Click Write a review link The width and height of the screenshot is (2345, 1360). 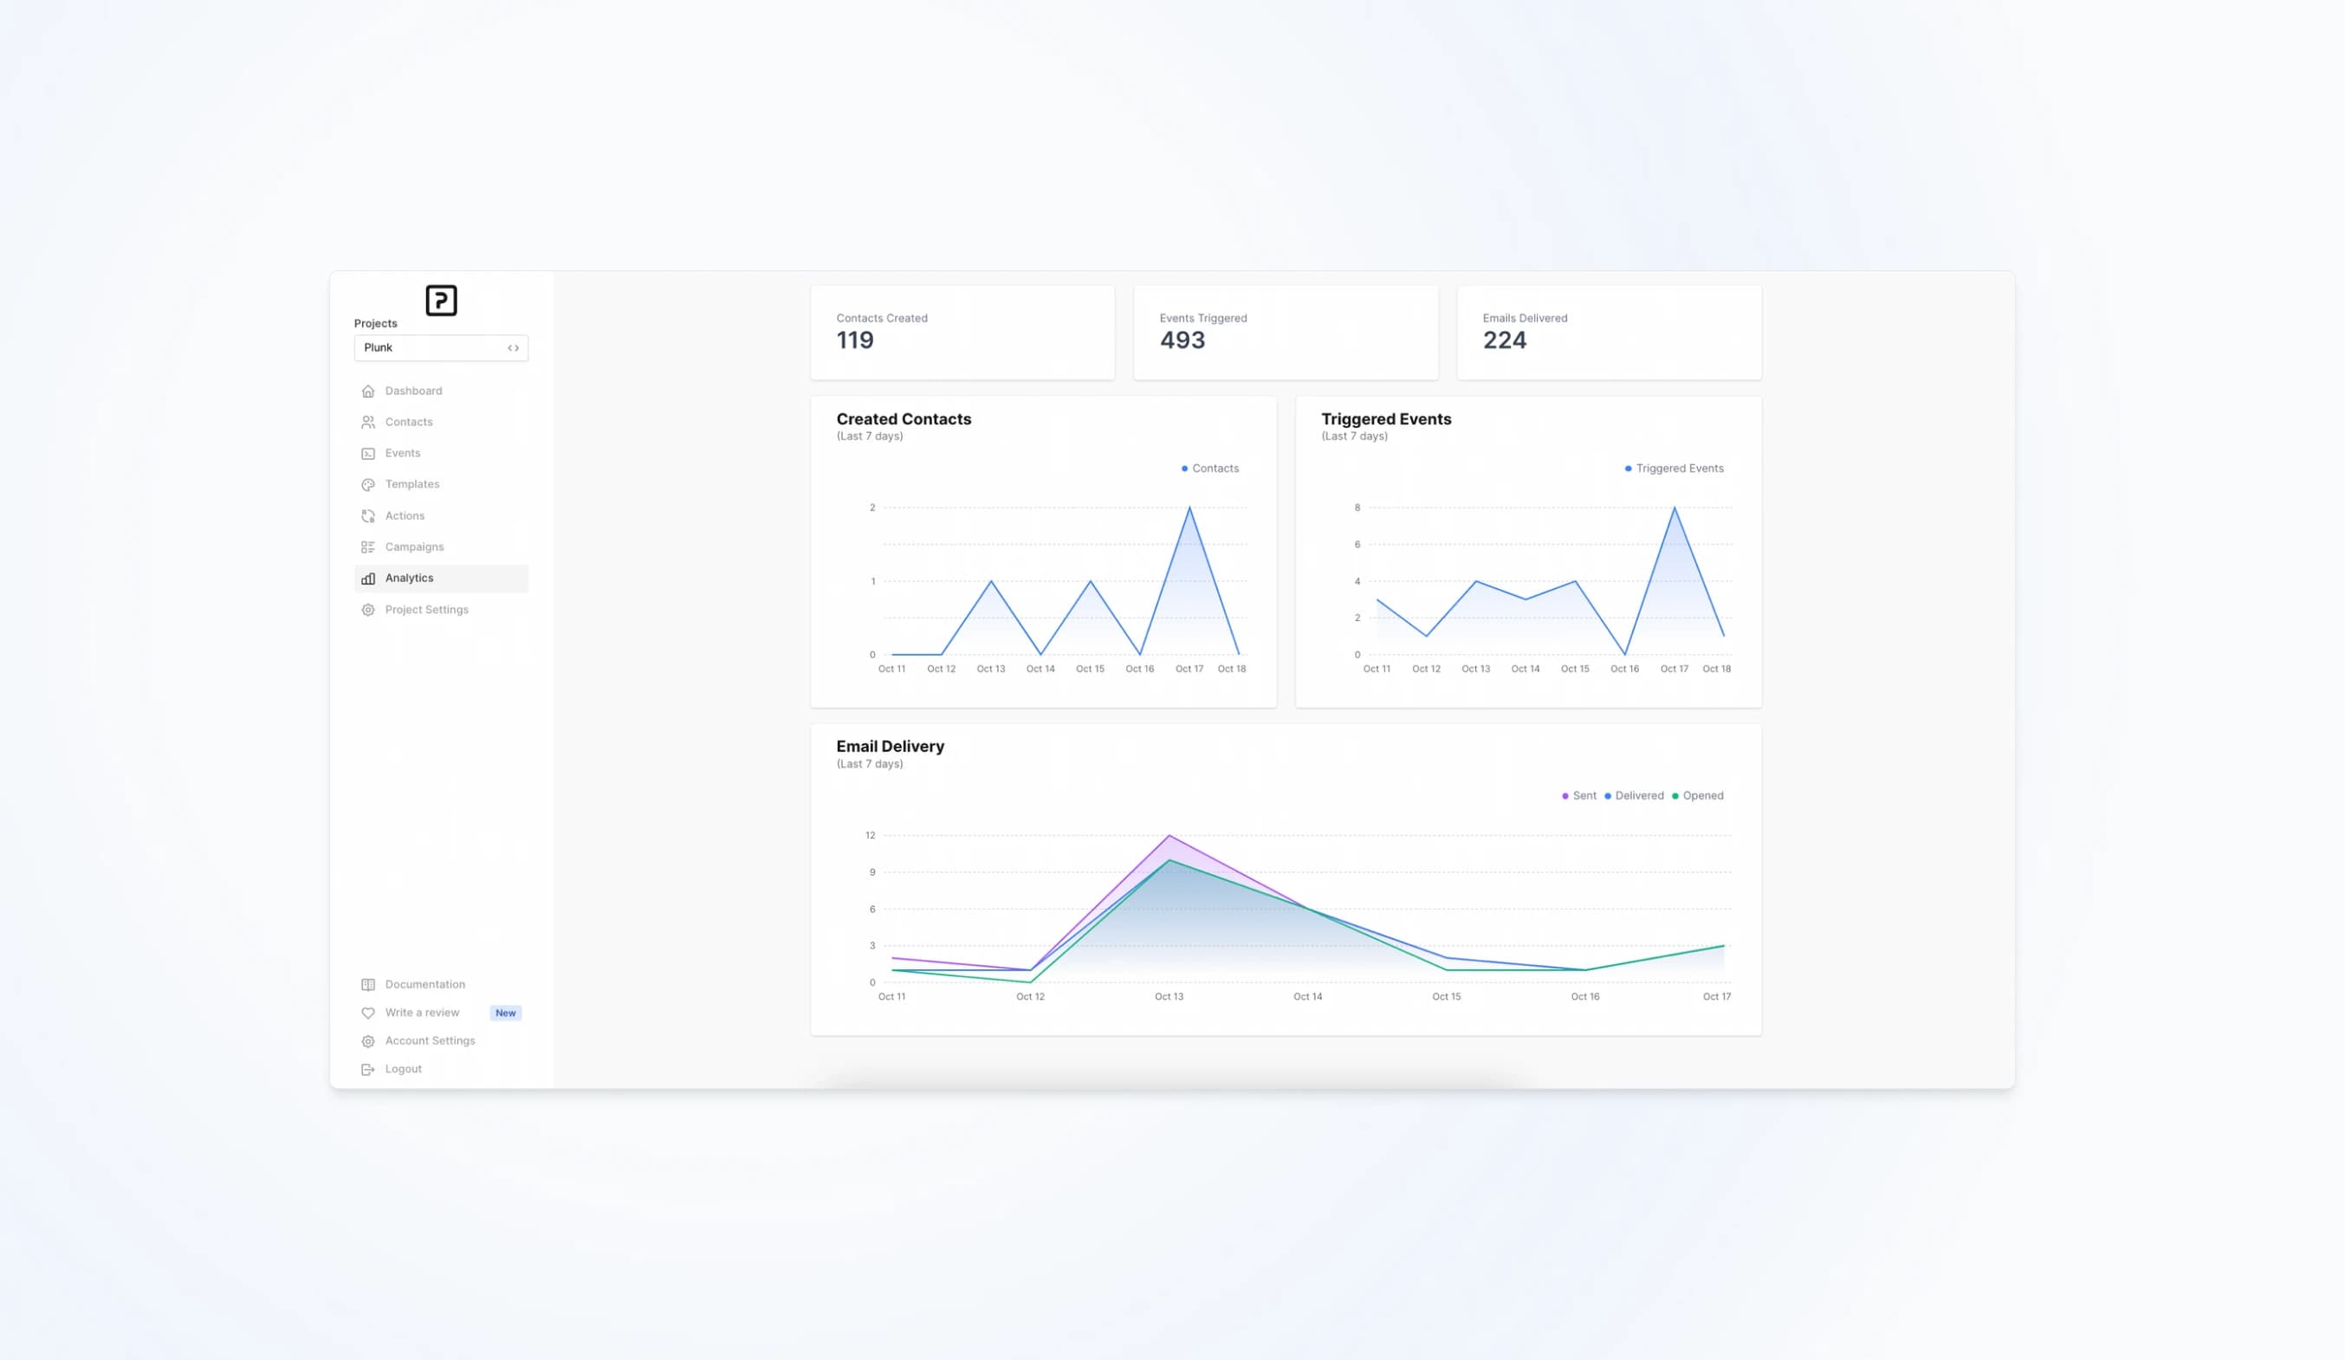421,1012
